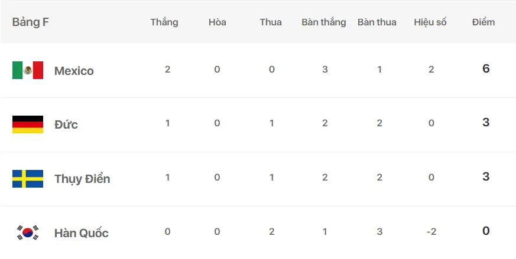516x259 pixels.
Task: Select the Hàn Quốc team name
Action: [x=82, y=233]
